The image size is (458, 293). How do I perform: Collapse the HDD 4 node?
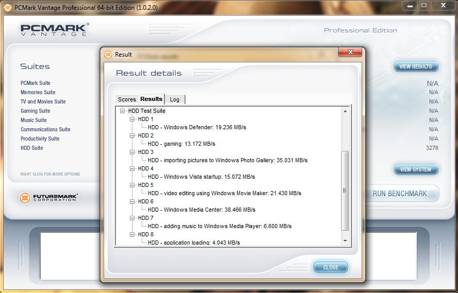pos(132,169)
